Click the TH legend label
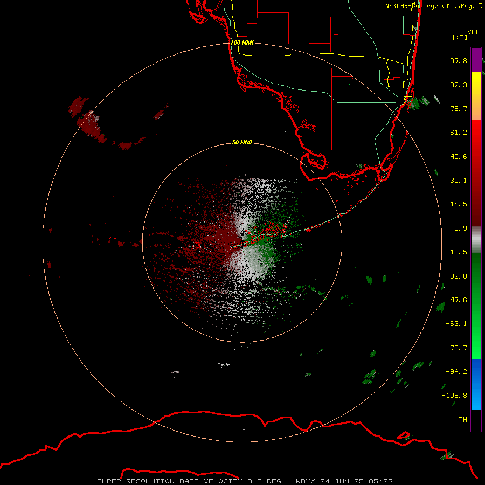Screen dimensions: 485x485 463,419
